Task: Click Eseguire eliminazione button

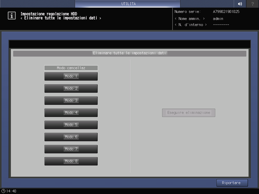Action: 188,113
